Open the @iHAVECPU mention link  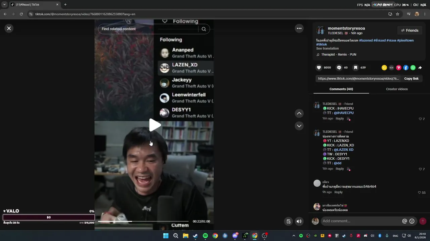(x=344, y=113)
